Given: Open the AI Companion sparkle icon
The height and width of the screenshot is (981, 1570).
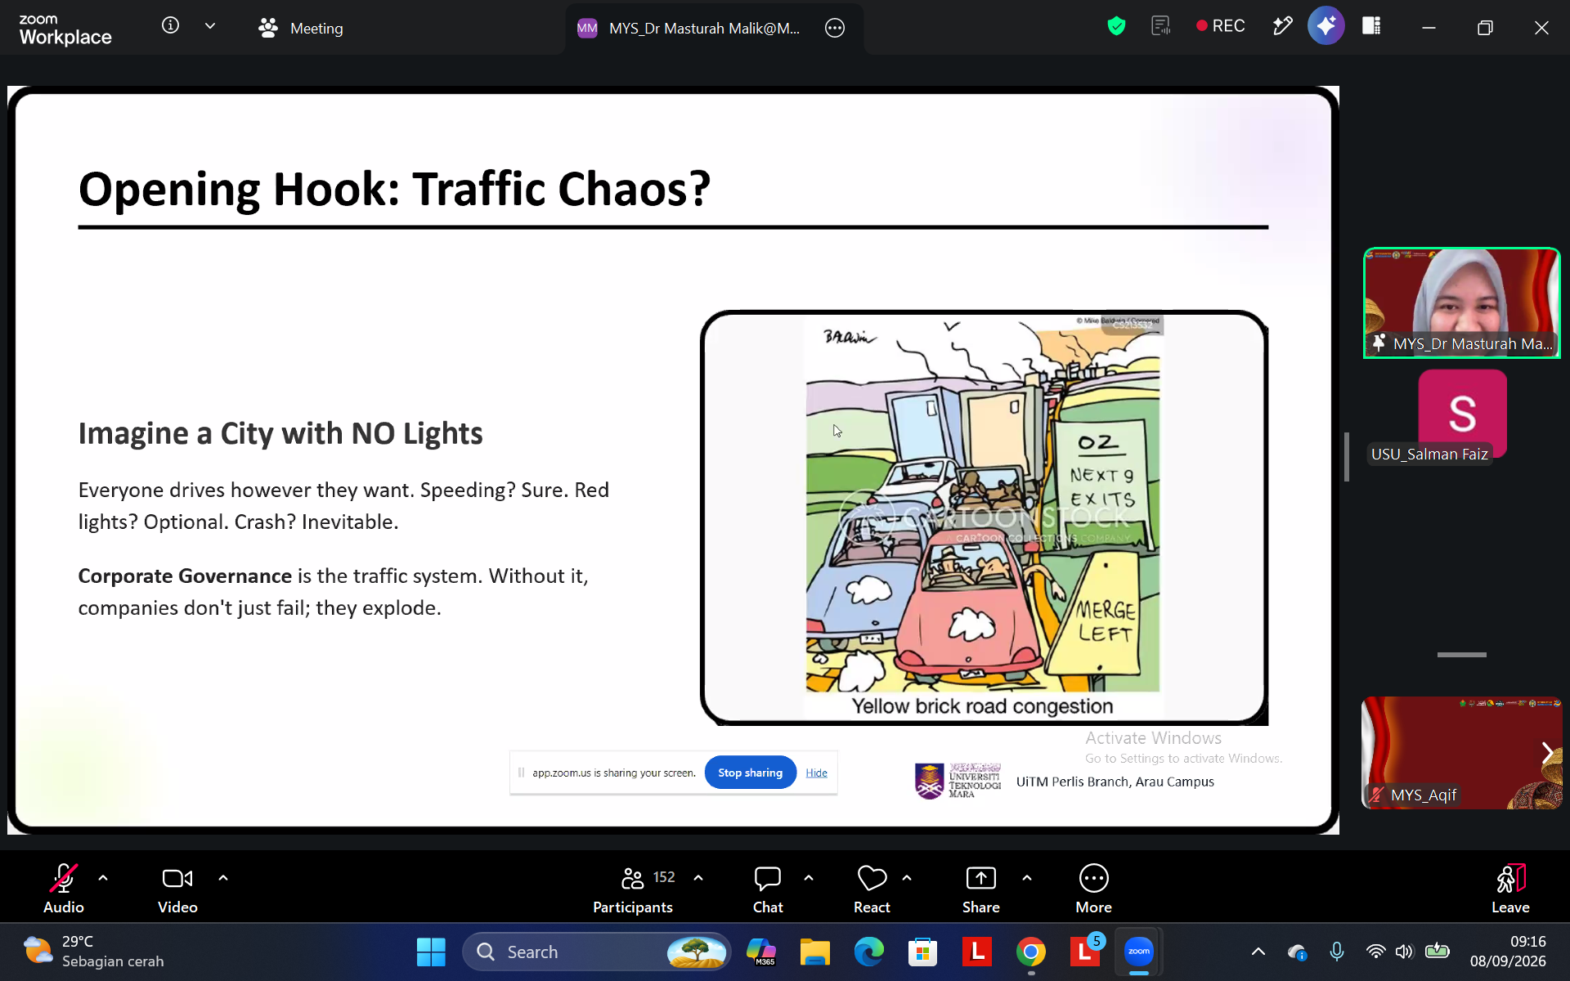Looking at the screenshot, I should click(1326, 26).
